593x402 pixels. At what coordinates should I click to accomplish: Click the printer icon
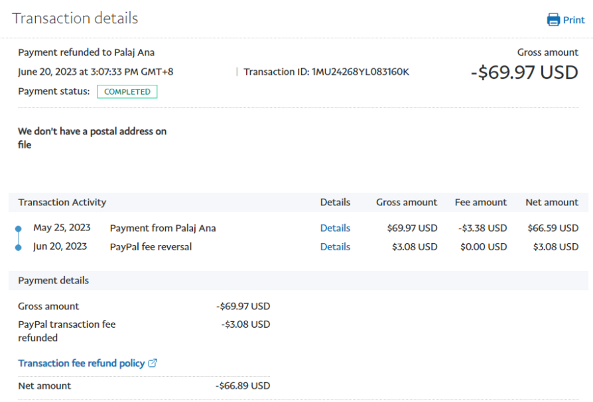553,20
